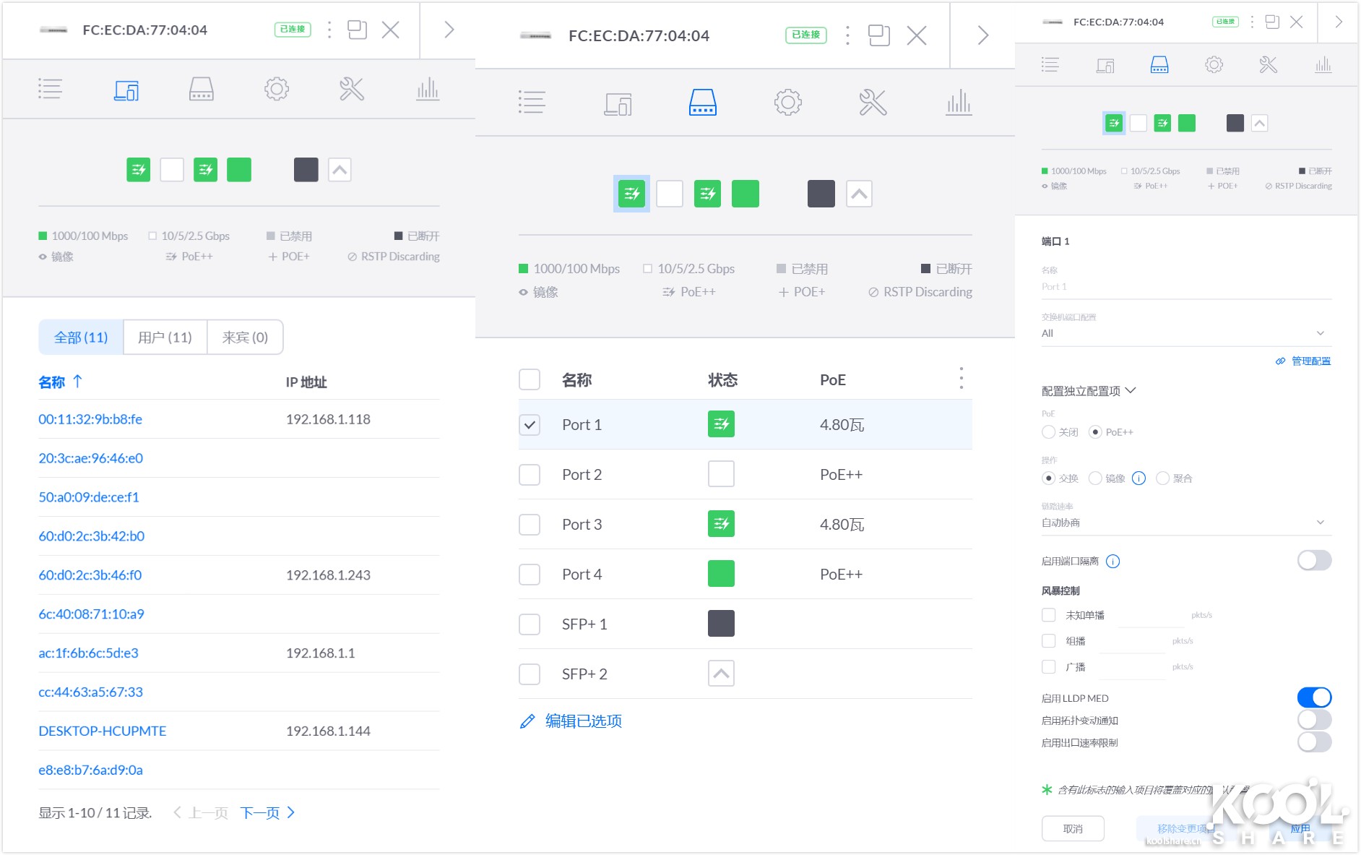Image resolution: width=1361 pixels, height=855 pixels.
Task: Switch to the 来宾 (0) tab
Action: pyautogui.click(x=244, y=337)
